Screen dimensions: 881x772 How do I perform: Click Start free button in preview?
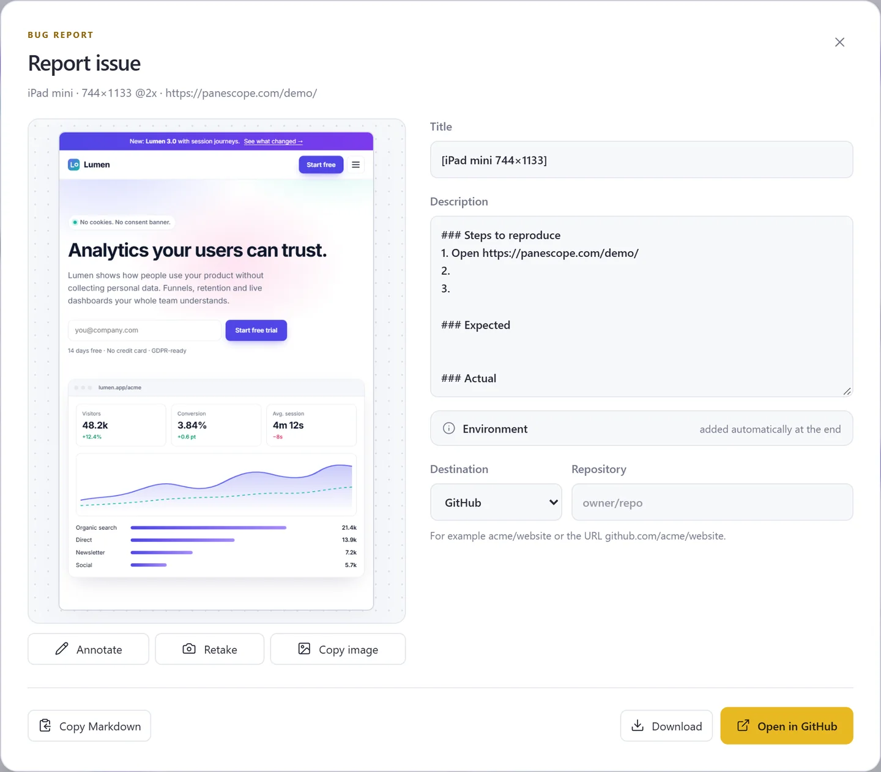click(x=321, y=165)
